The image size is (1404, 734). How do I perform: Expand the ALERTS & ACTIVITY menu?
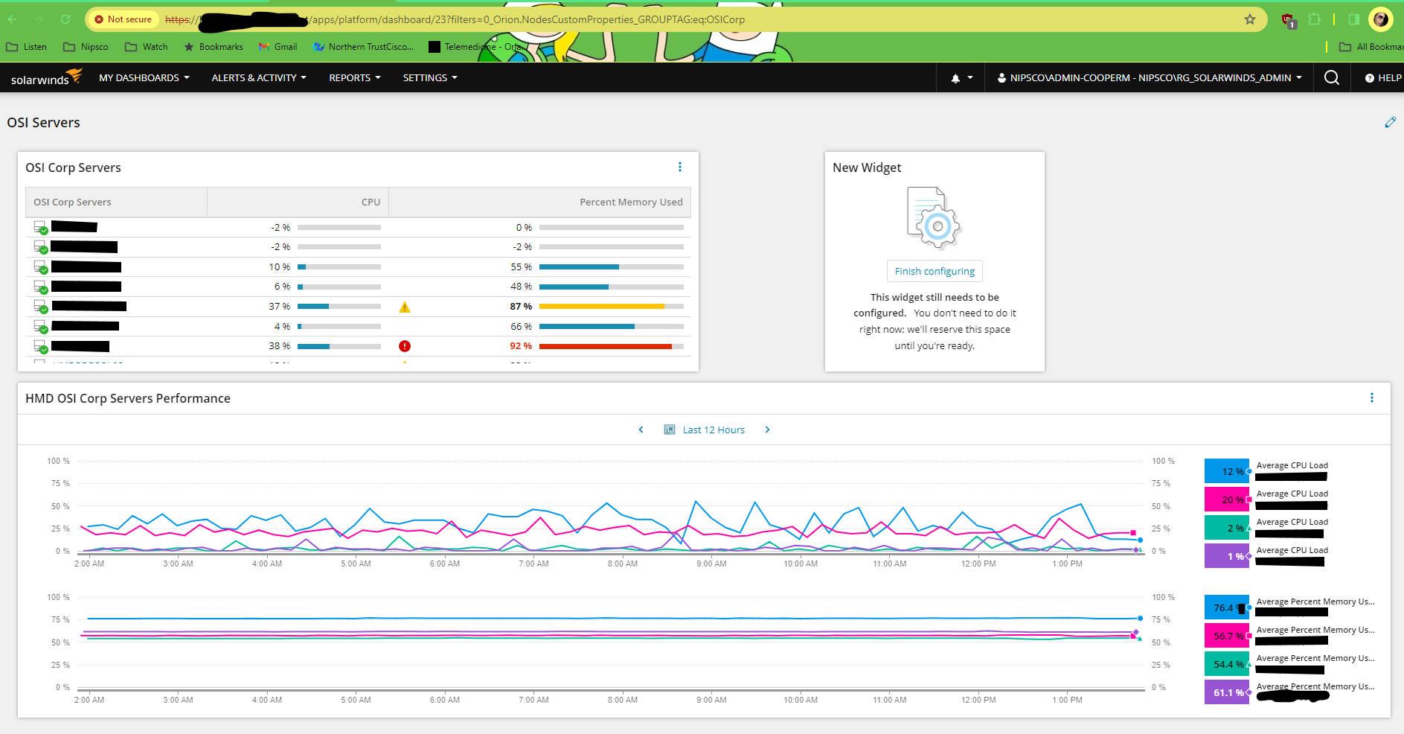click(259, 77)
